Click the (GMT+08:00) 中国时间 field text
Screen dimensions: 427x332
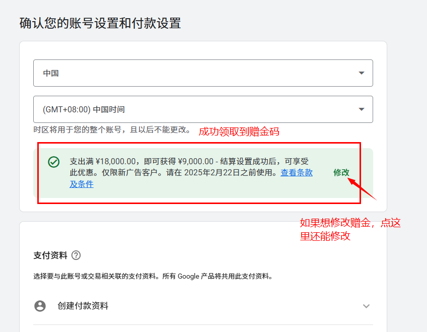click(84, 109)
